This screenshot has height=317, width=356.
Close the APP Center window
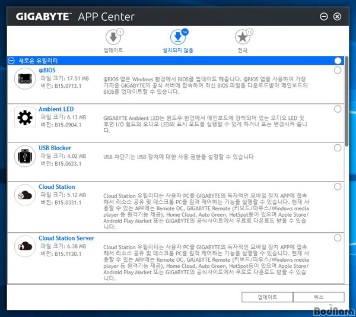click(337, 17)
